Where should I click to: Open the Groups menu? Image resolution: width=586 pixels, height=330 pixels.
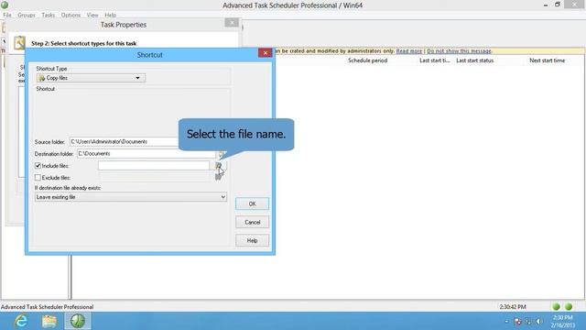(x=27, y=15)
